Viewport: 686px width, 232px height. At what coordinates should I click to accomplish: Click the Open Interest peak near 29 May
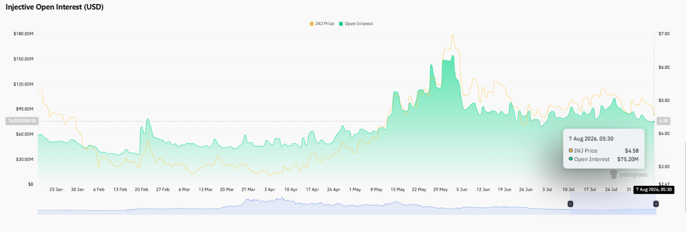452,57
